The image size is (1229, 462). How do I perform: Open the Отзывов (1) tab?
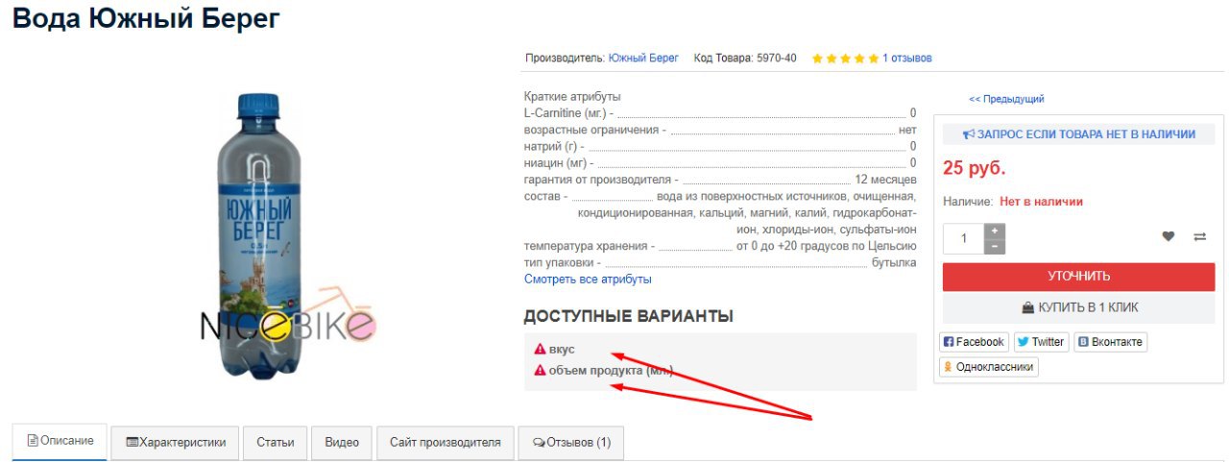[571, 443]
